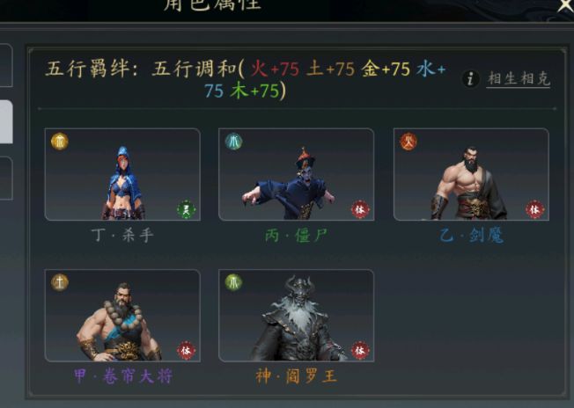Click the red 体 type badge on 乙·剑魔

tap(535, 209)
